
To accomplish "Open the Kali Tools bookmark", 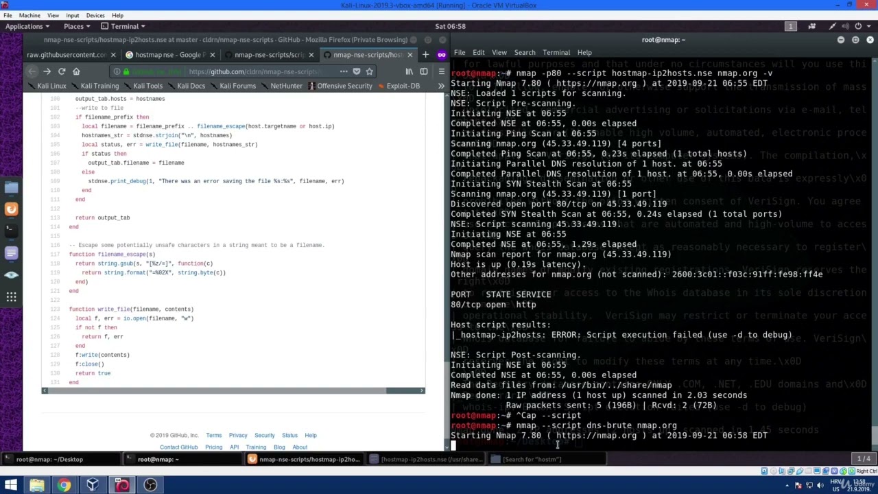I will click(x=143, y=86).
